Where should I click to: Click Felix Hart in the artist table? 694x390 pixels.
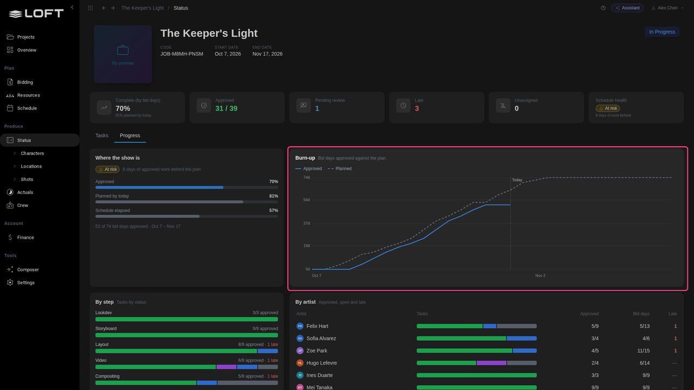(x=317, y=326)
